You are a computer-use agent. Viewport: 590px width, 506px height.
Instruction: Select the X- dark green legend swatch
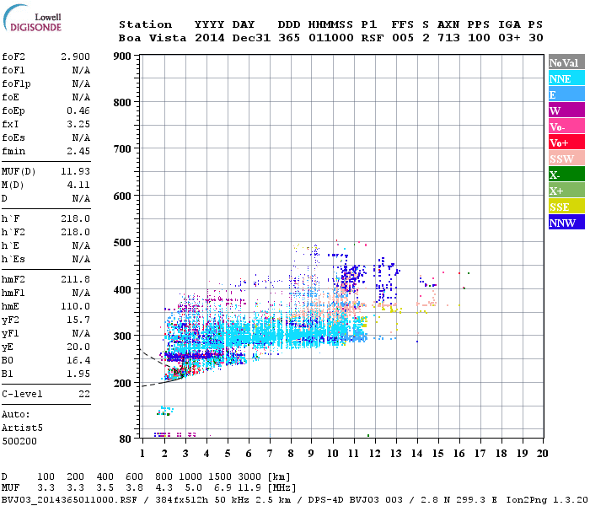pyautogui.click(x=566, y=175)
